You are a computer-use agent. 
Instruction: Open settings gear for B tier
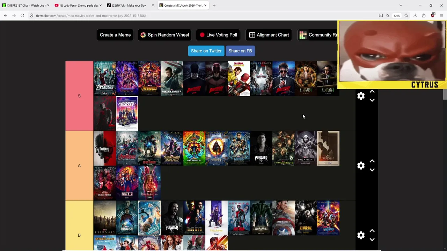coord(361,235)
